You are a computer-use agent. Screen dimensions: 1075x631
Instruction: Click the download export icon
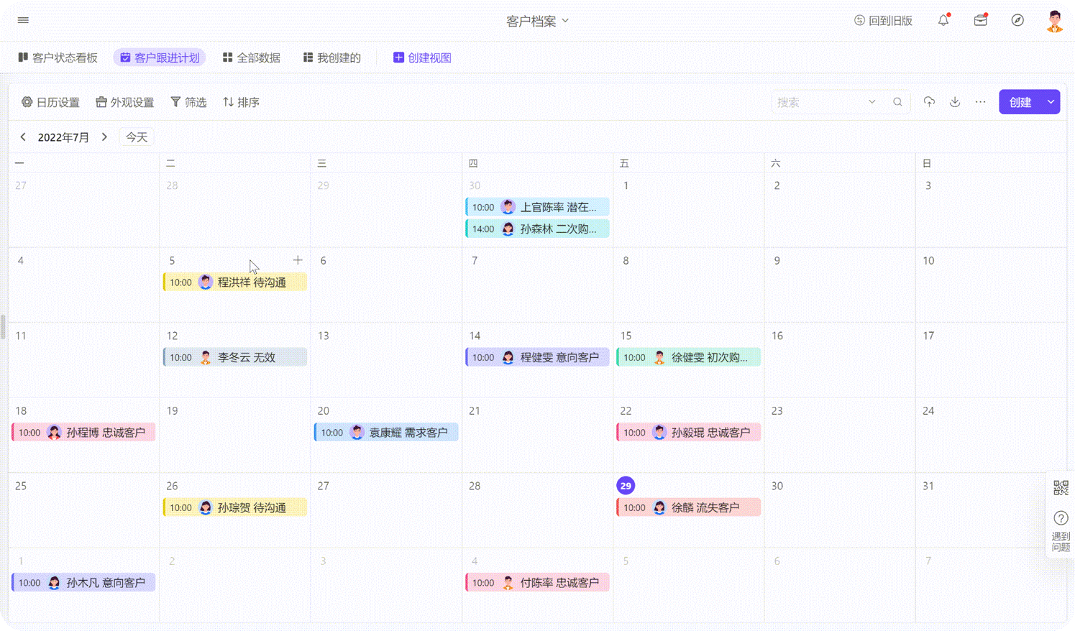click(955, 102)
